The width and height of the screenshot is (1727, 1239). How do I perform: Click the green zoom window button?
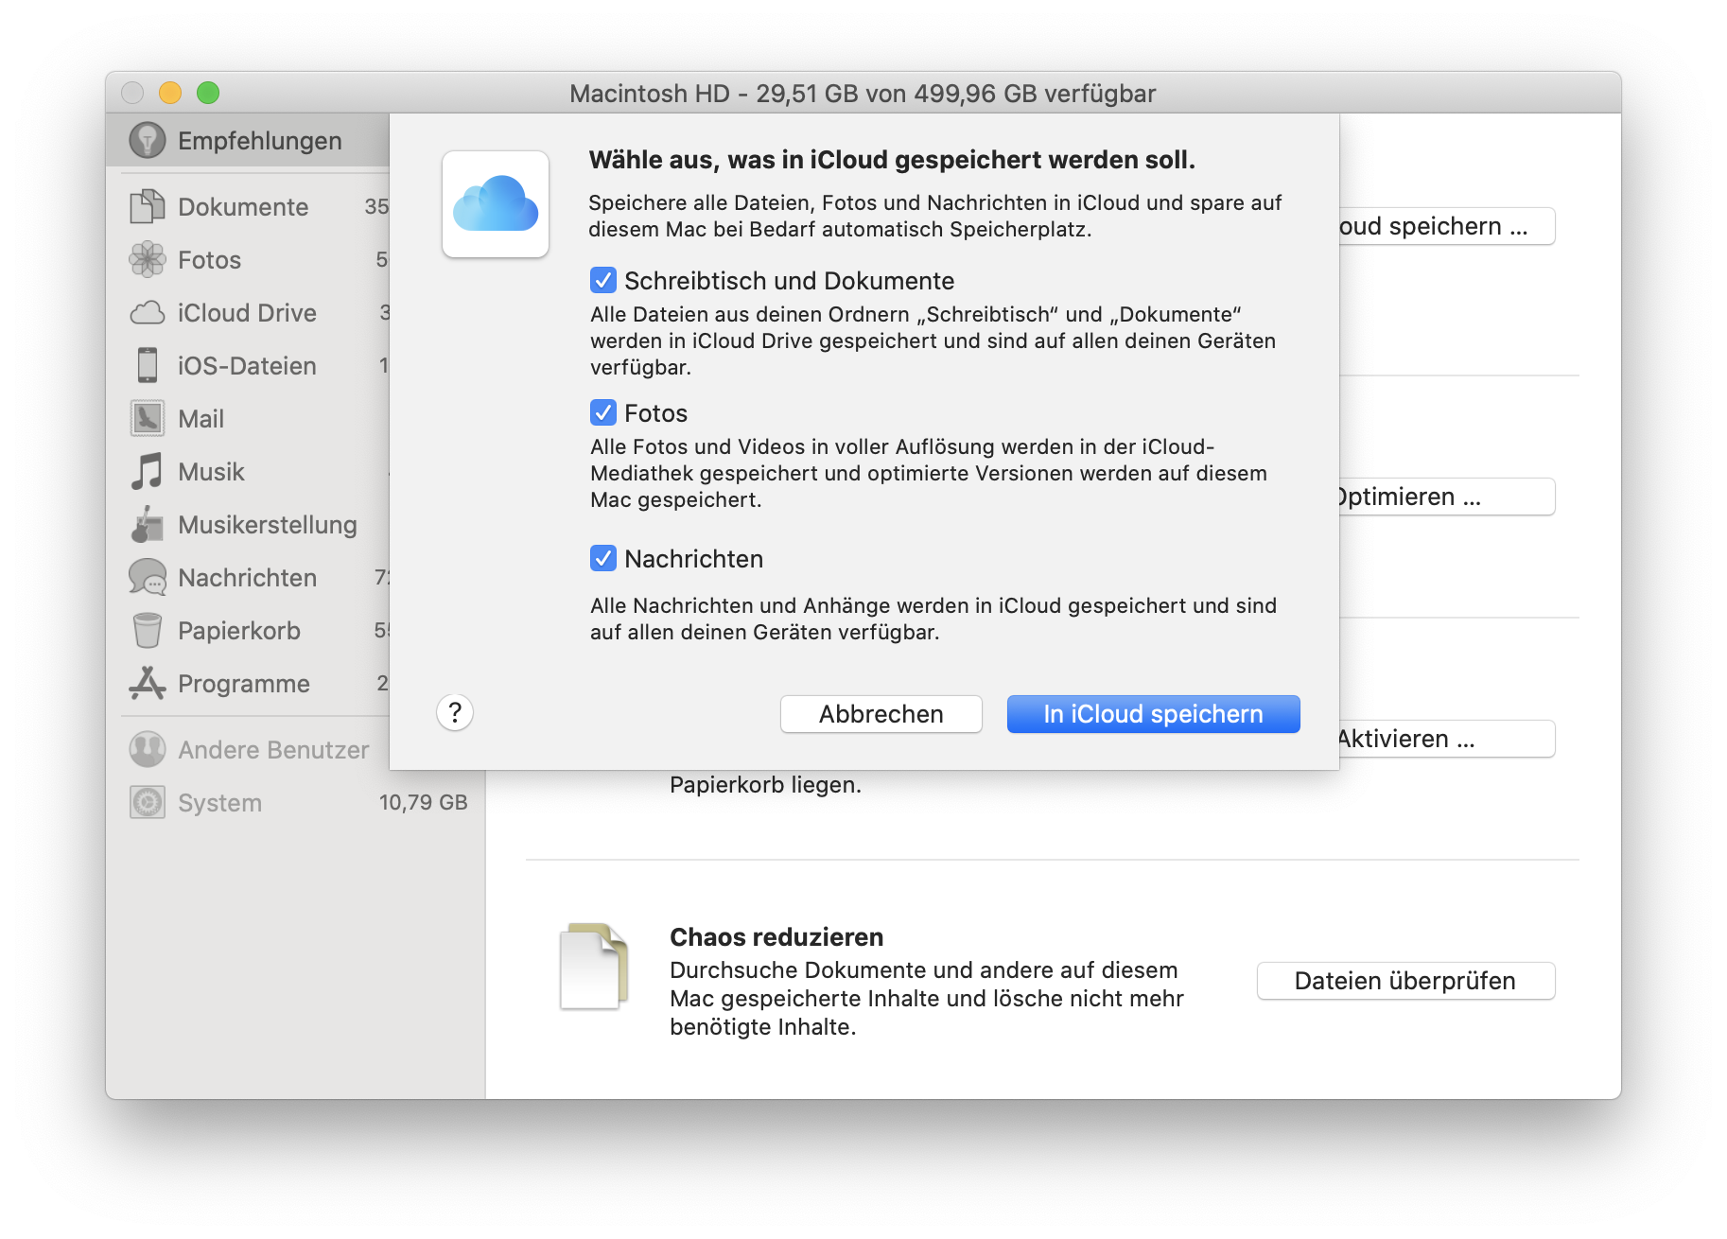[x=208, y=93]
